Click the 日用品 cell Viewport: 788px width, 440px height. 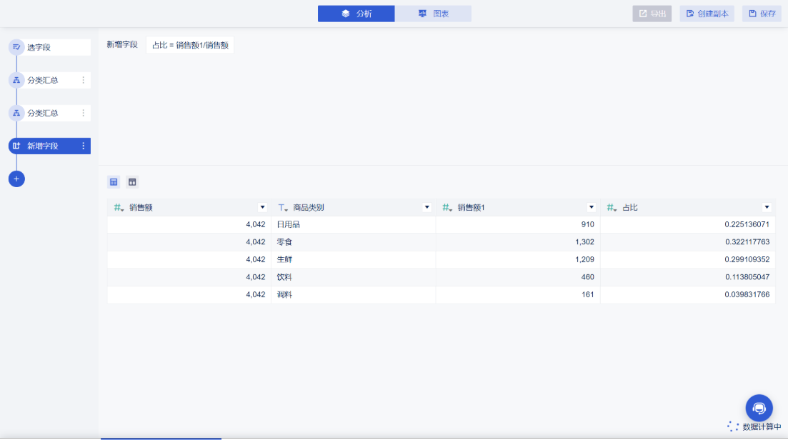(x=354, y=224)
